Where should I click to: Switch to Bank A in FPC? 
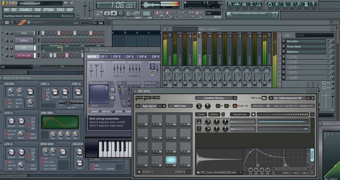[x=139, y=172]
